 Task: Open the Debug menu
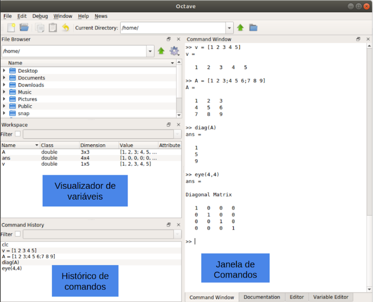pyautogui.click(x=40, y=16)
